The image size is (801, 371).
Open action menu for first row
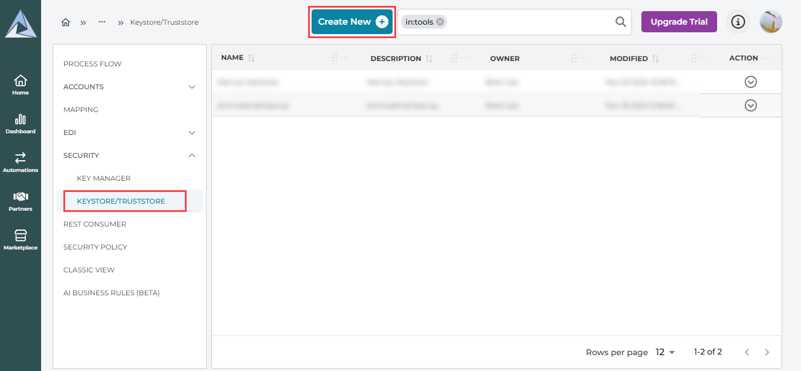750,82
